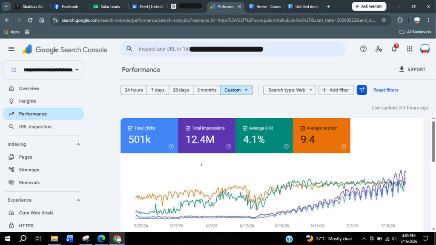Click the search magnifier in inspect bar
Image resolution: width=436 pixels, height=245 pixels.
click(129, 49)
